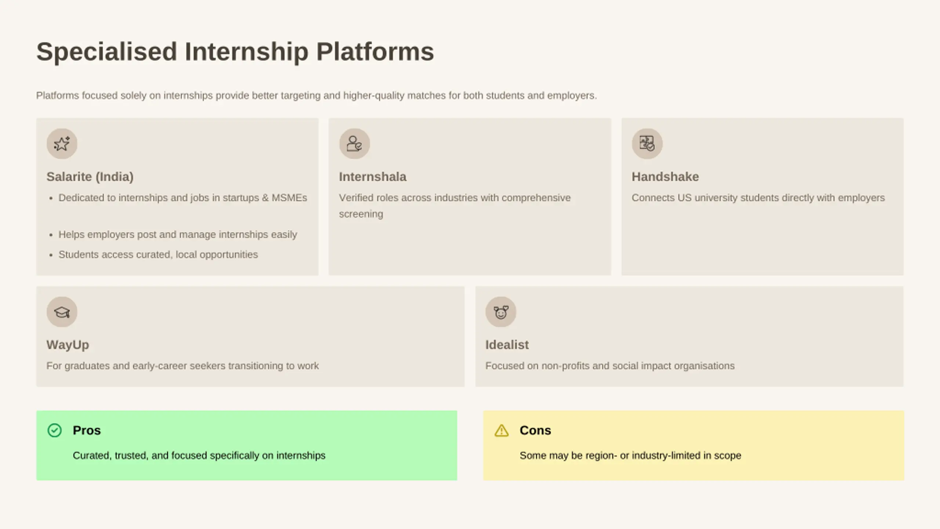Select the Handshake card heading
Screen dimensions: 940x529
(665, 177)
